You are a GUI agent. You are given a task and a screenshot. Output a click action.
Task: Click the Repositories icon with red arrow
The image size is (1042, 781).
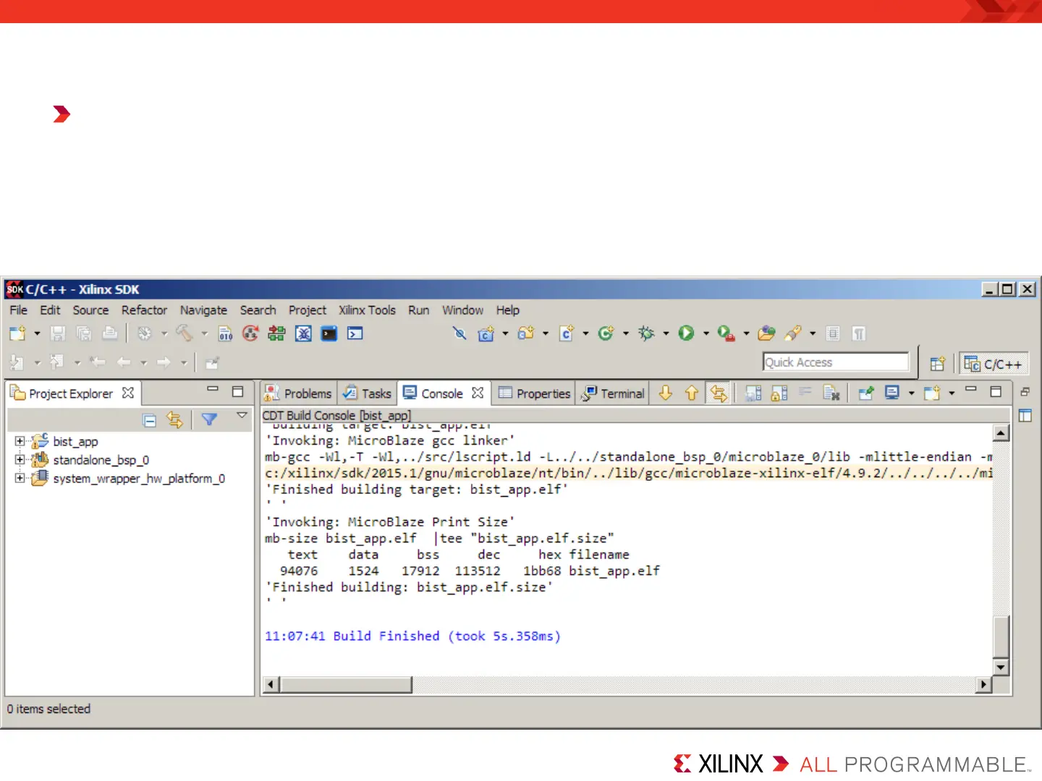pos(250,333)
